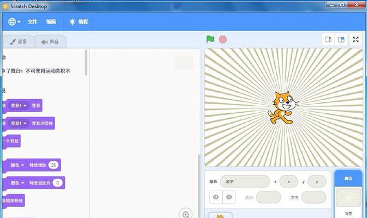Screen dimensions: 367x218
Task: Click the show sprite eye icon
Action: (216, 197)
